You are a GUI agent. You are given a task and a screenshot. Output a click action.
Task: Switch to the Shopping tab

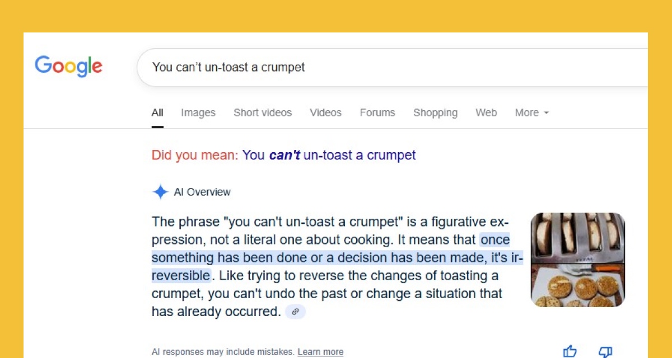pos(435,112)
